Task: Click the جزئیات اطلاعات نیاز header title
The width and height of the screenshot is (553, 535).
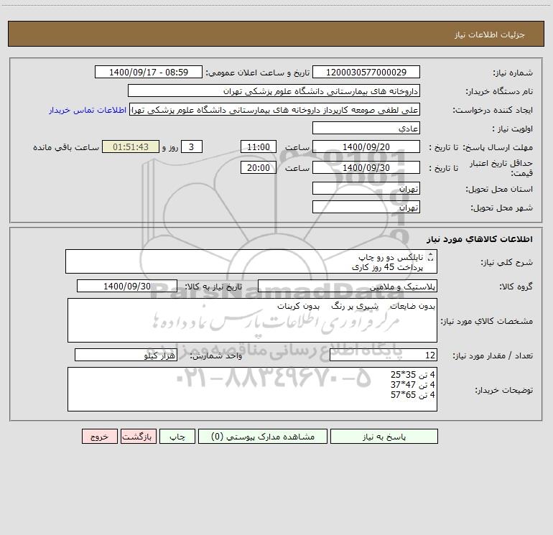Action: tap(490, 34)
